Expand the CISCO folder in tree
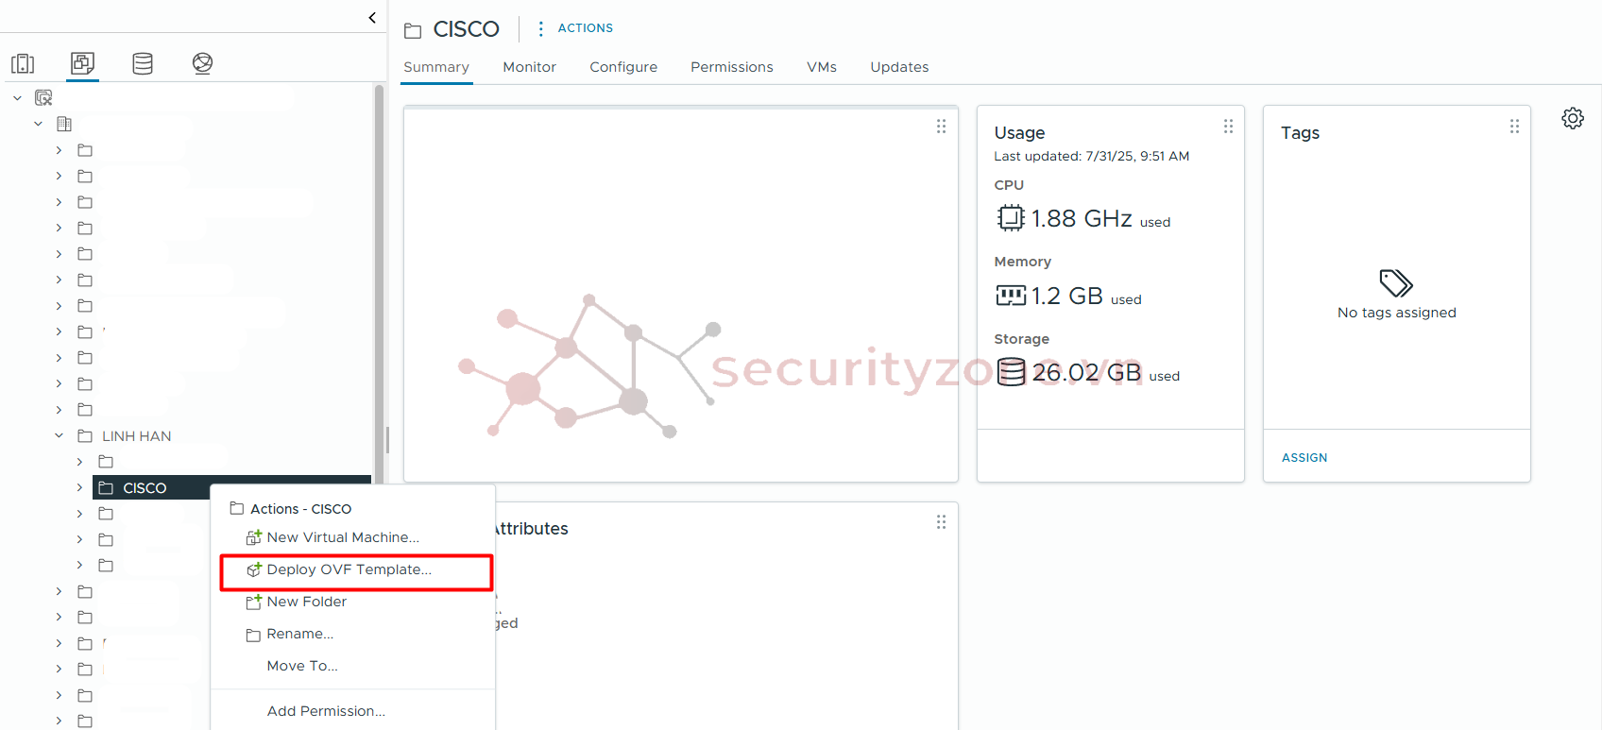The height and width of the screenshot is (730, 1602). coord(79,487)
